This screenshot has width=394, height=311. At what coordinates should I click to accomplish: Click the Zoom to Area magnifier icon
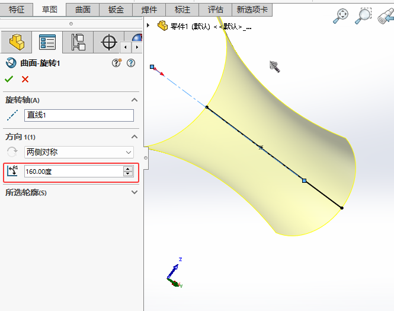363,15
